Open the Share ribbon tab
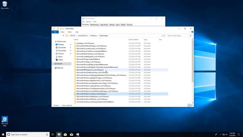The width and height of the screenshot is (243, 137). click(70, 32)
